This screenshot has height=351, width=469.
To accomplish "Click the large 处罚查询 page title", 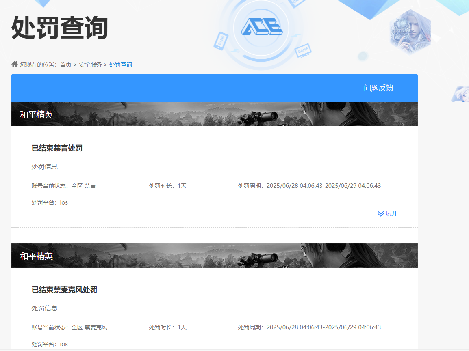I will 59,28.
